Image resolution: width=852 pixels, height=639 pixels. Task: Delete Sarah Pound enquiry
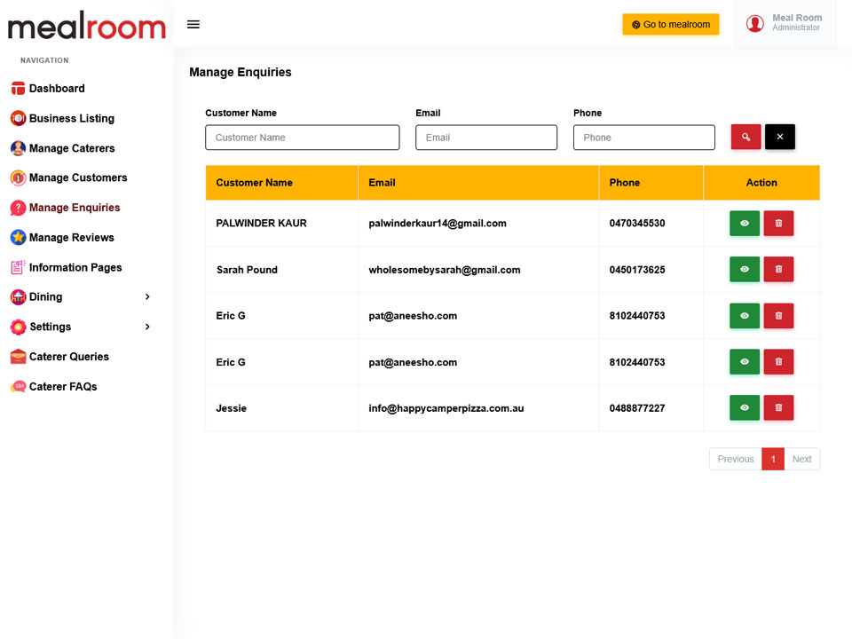point(778,269)
